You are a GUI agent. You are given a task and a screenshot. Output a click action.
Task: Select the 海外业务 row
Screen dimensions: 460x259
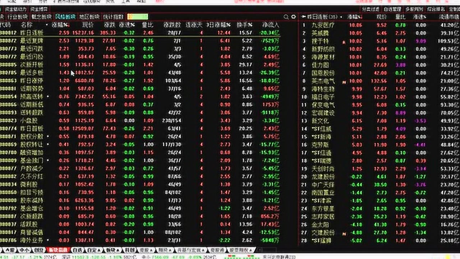140,240
